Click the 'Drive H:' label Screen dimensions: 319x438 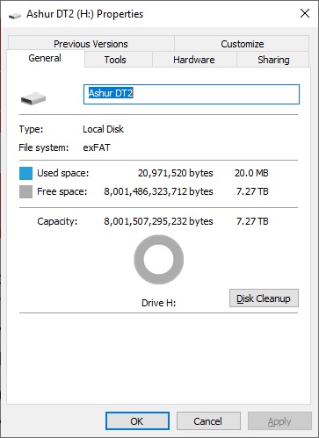pos(158,303)
